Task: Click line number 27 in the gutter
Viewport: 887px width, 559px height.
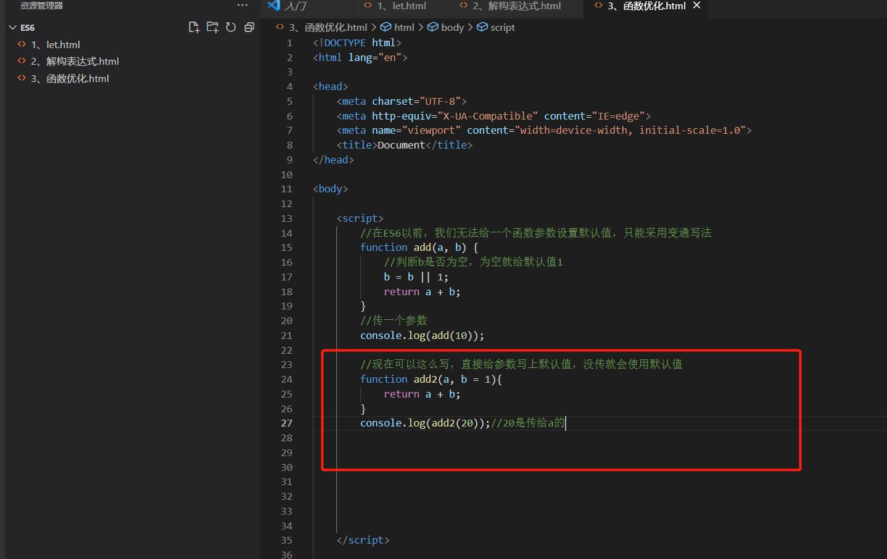Action: coord(286,423)
